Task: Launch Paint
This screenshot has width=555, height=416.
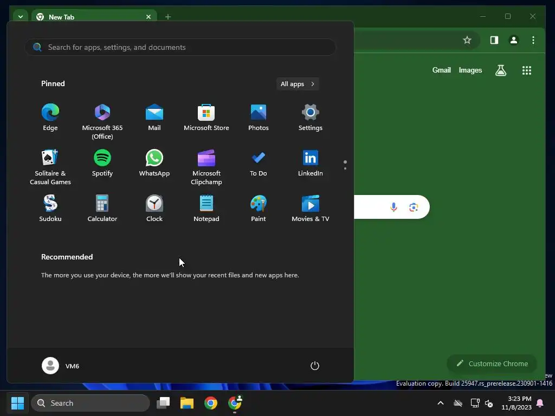Action: click(259, 209)
